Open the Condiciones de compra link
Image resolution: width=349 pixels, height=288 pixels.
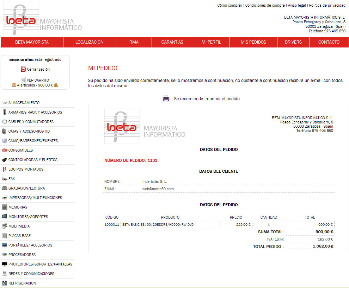(x=265, y=5)
